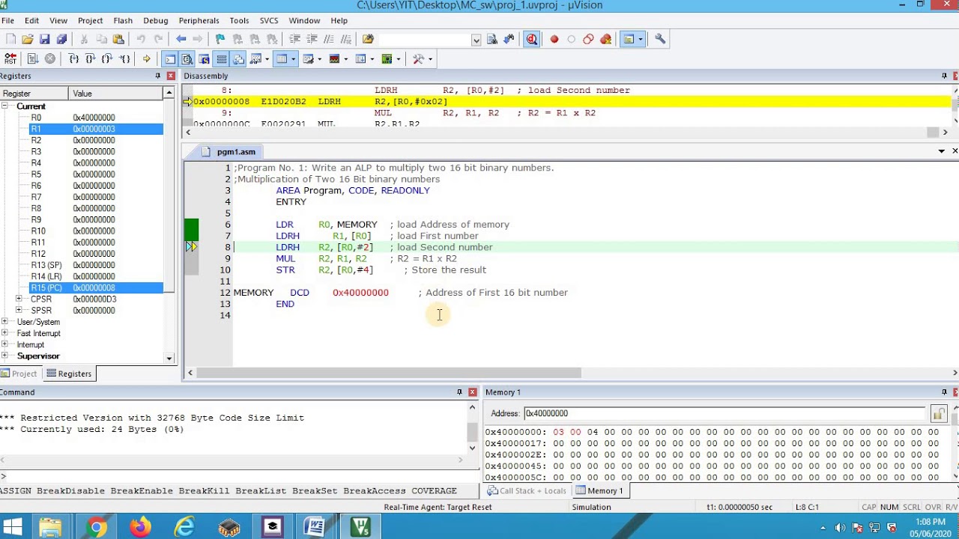
Task: Toggle the Memory 1 lock icon
Action: click(938, 413)
